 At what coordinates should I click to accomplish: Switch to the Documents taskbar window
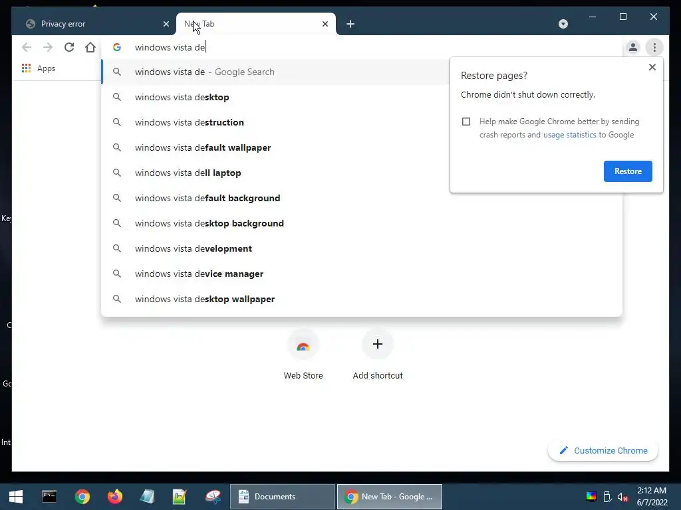pos(282,497)
